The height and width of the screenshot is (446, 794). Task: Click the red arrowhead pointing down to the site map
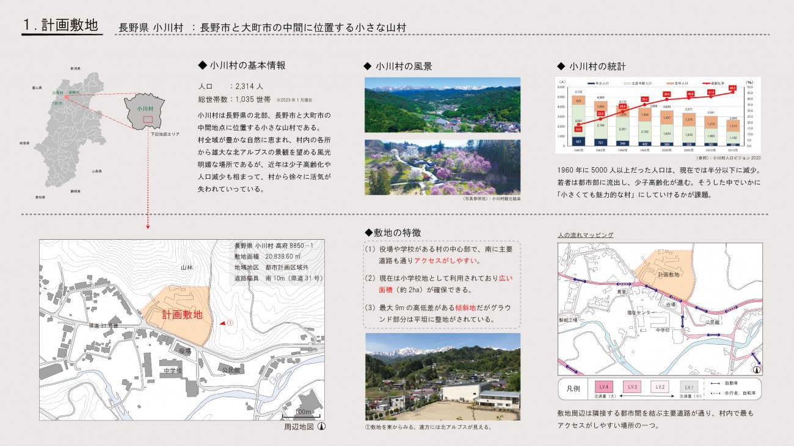[148, 228]
